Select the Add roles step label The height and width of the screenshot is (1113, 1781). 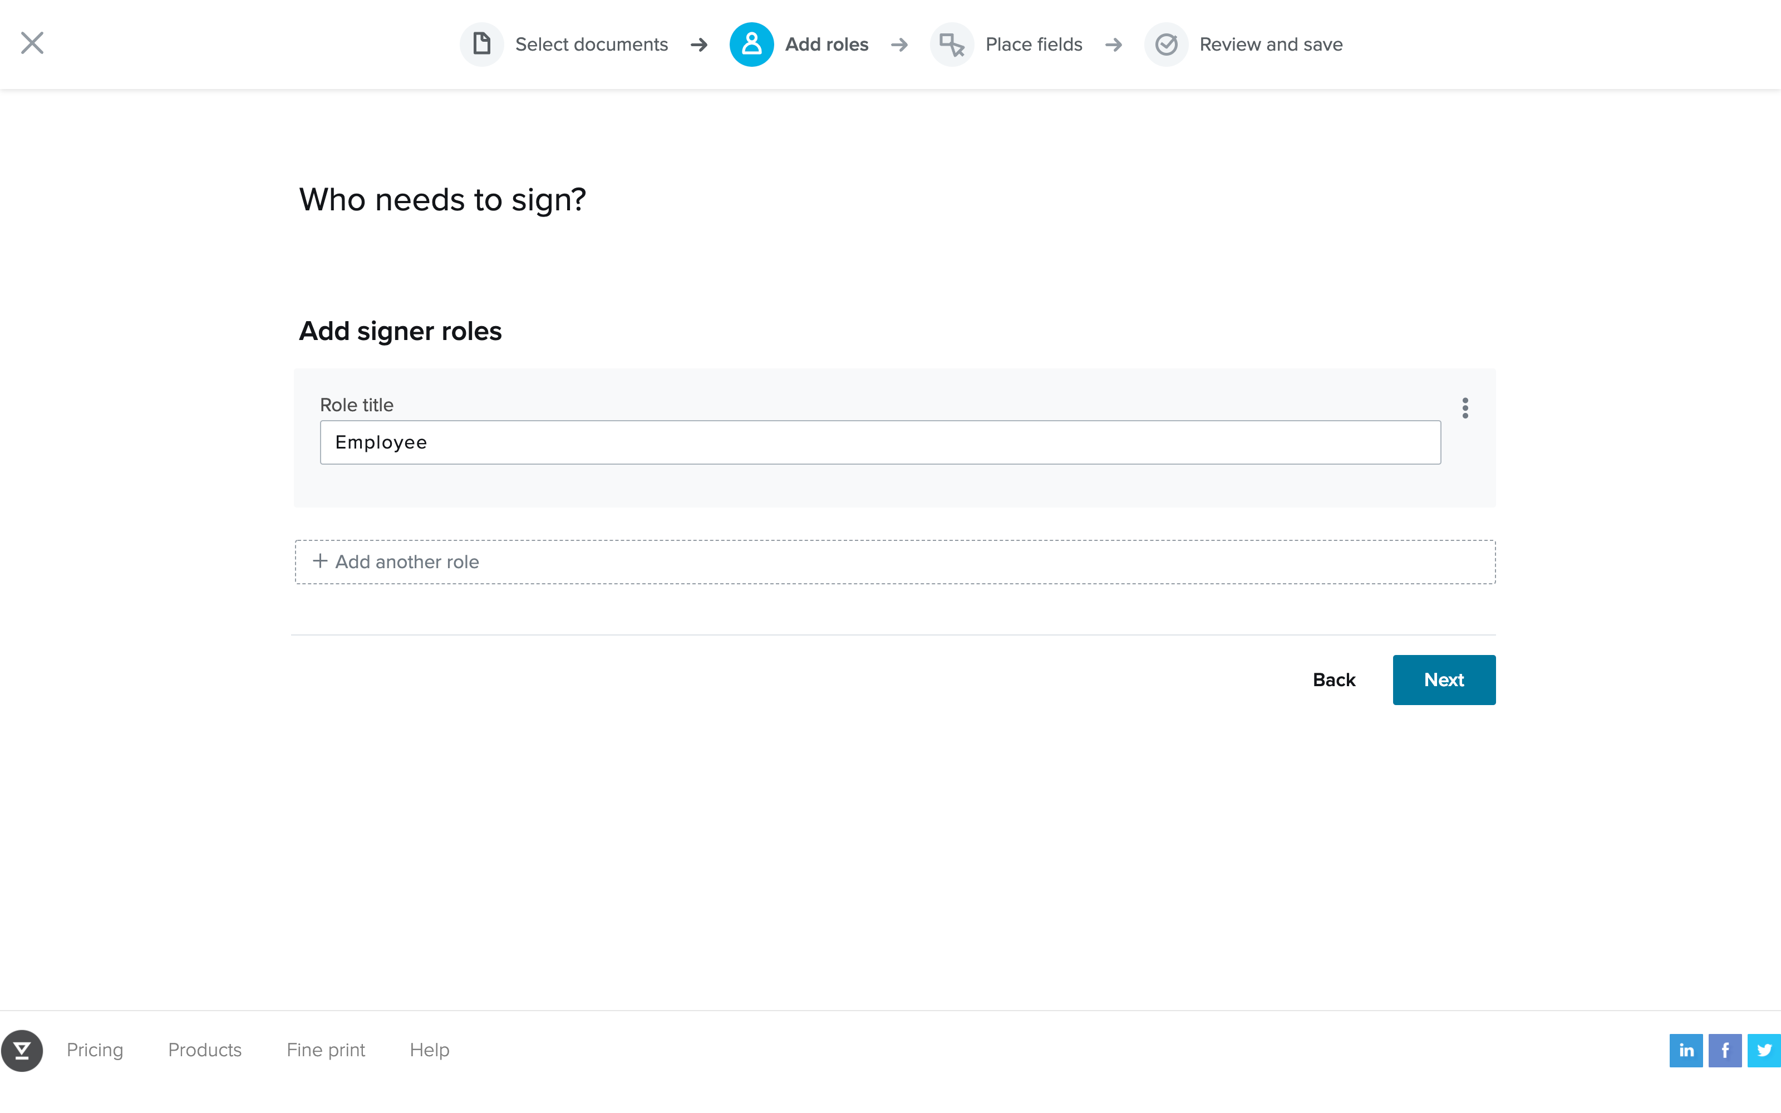[x=826, y=44]
